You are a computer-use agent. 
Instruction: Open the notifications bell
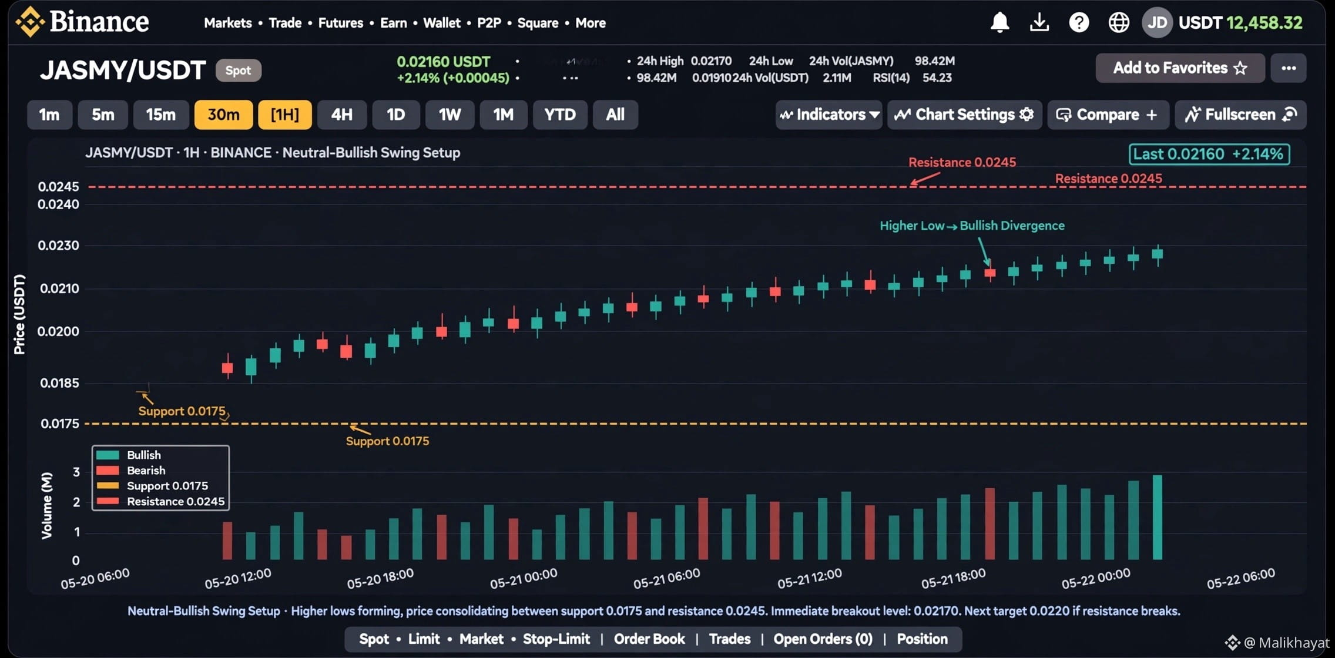[999, 22]
